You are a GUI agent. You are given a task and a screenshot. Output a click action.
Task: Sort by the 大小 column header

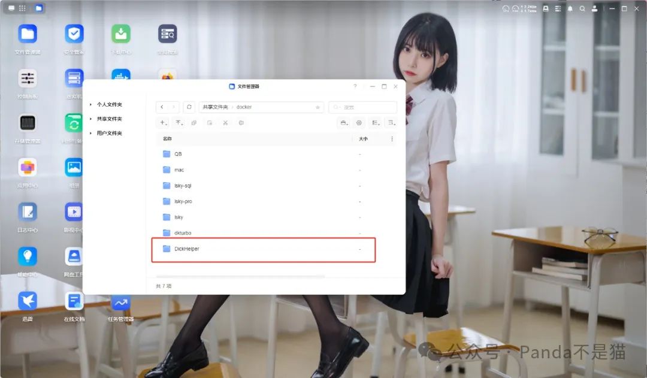pos(363,138)
